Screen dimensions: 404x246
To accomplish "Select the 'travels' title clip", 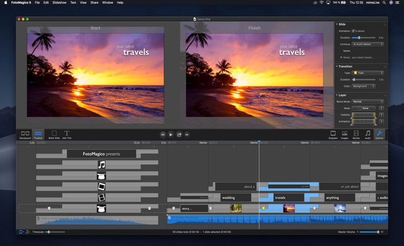I will pyautogui.click(x=289, y=198).
